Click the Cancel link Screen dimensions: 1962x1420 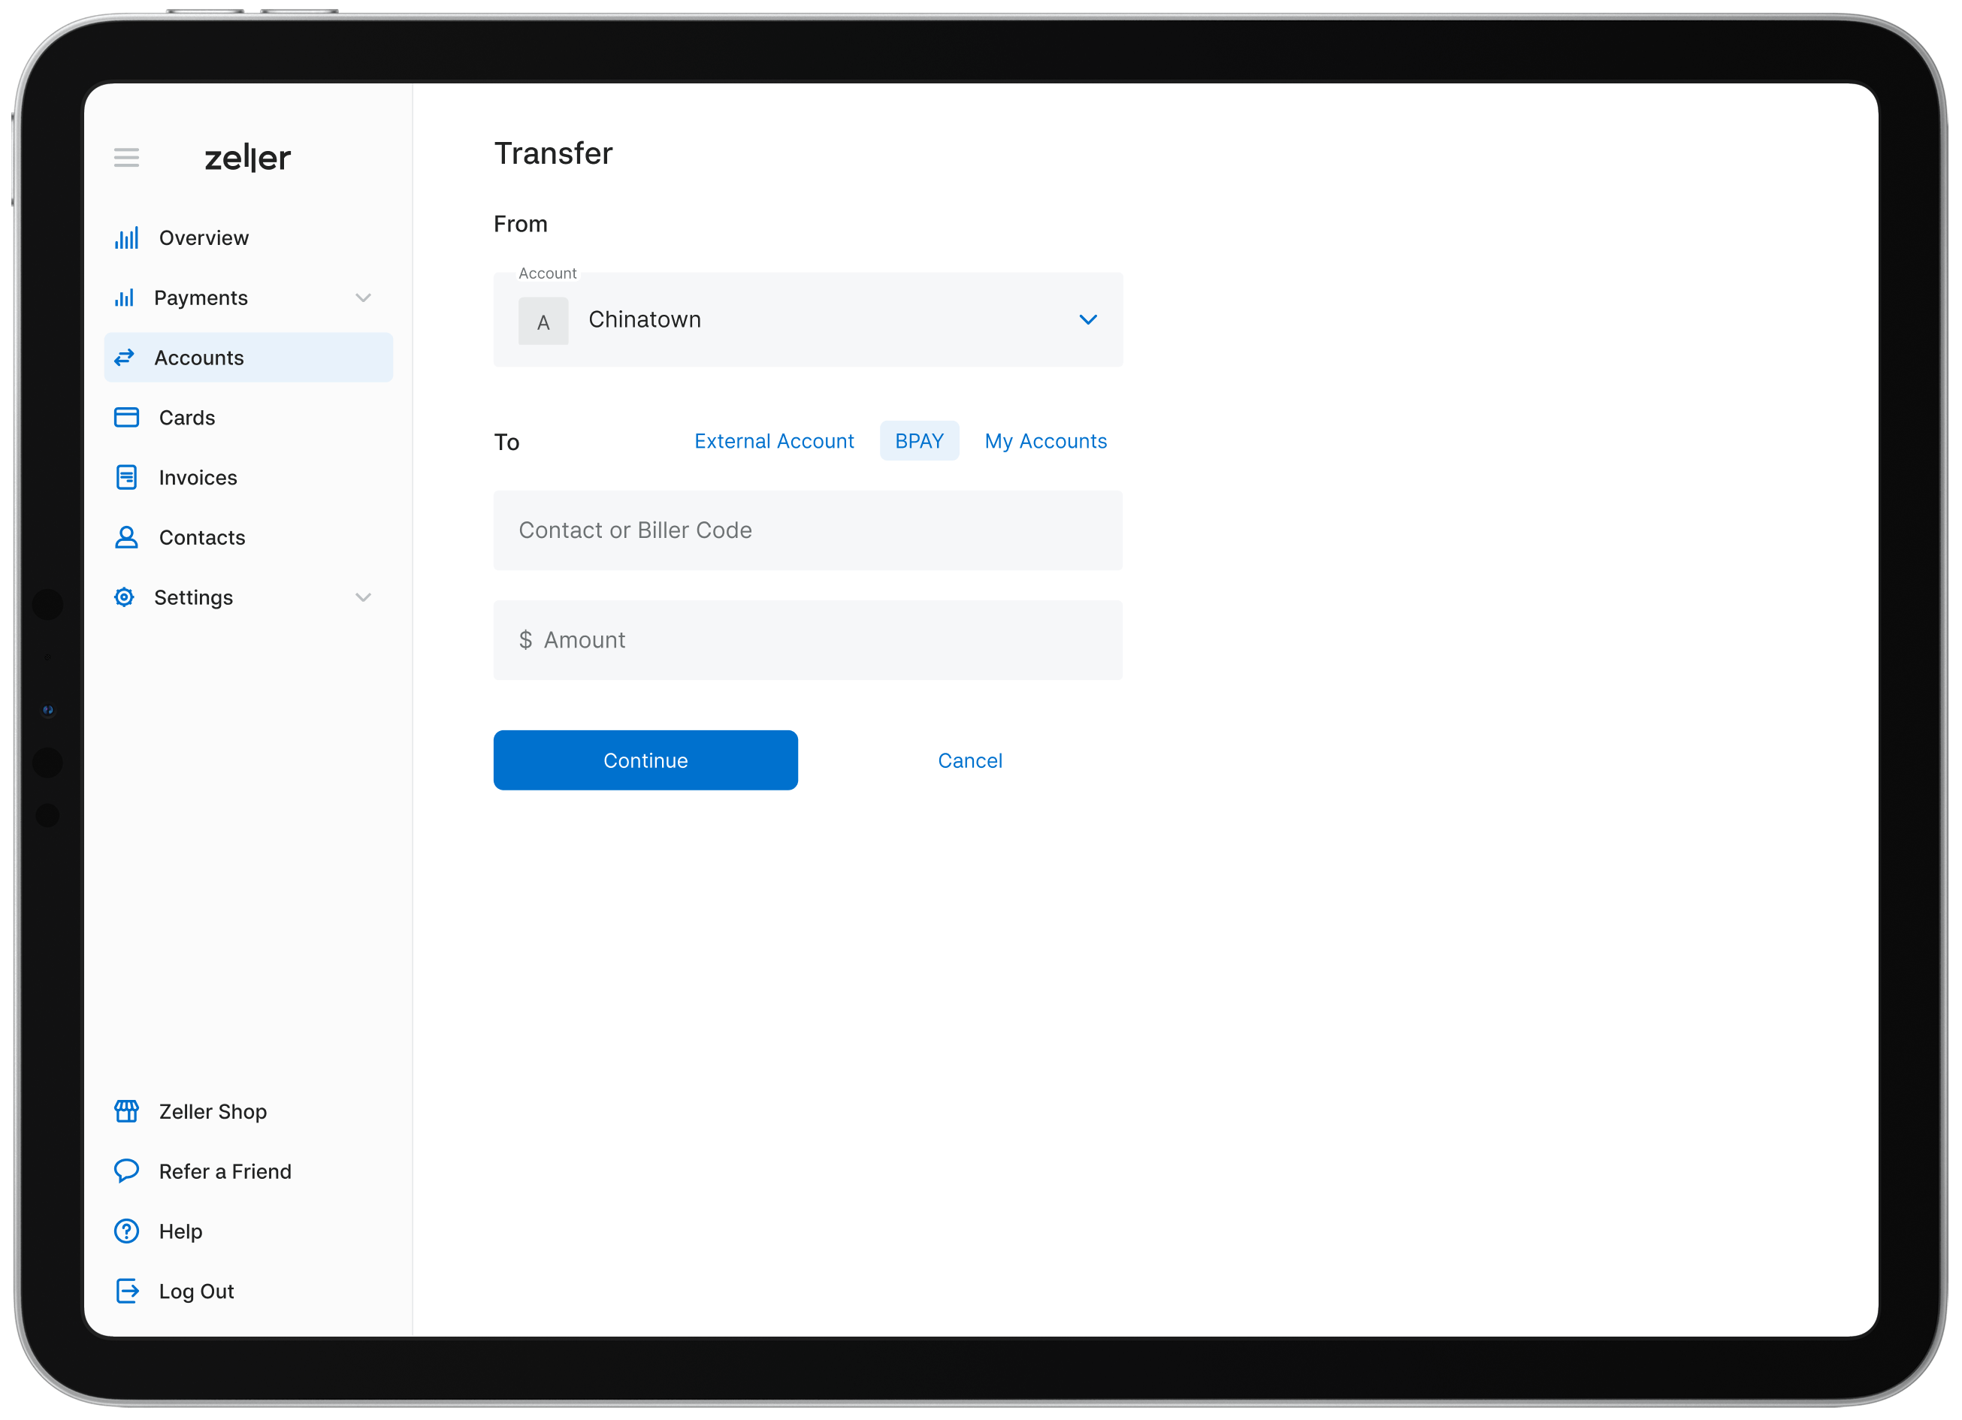tap(970, 760)
